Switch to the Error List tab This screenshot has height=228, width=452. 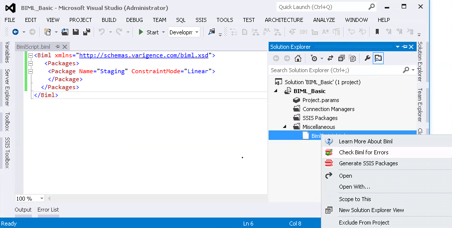pos(48,210)
